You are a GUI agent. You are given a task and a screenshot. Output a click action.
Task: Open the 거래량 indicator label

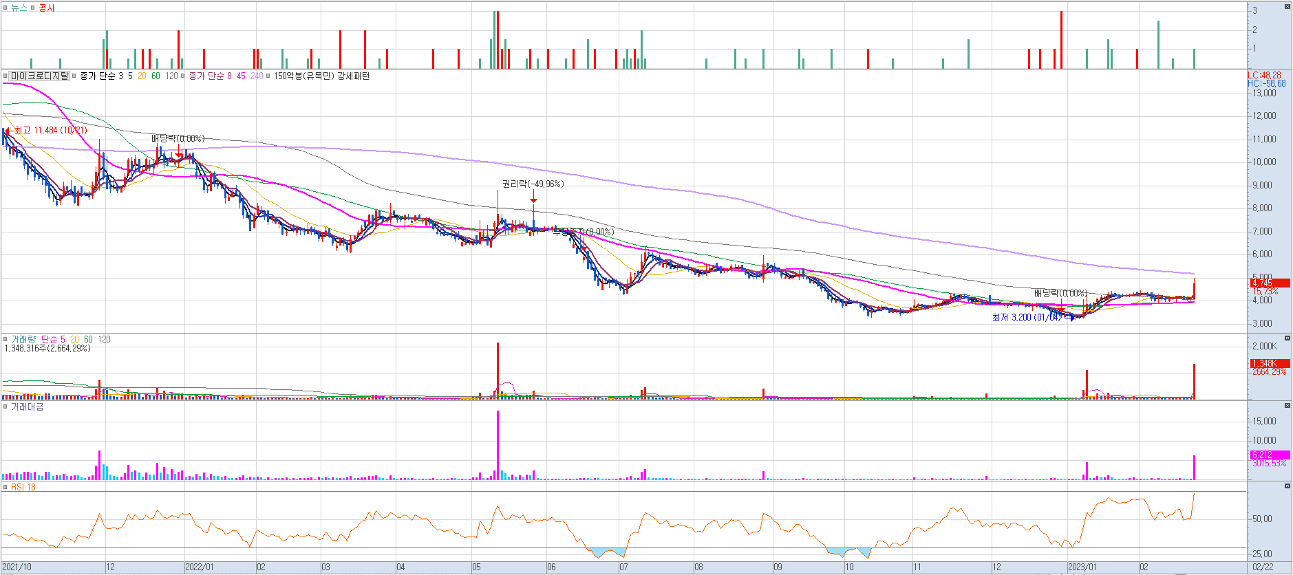click(x=23, y=339)
